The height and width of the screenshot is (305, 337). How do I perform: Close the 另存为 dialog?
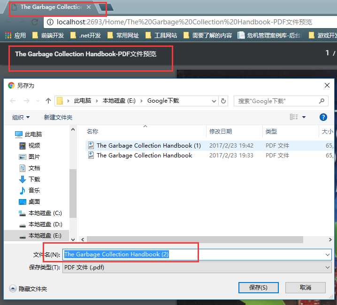point(327,85)
